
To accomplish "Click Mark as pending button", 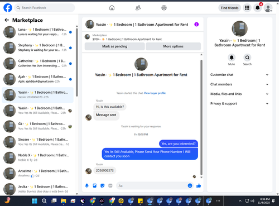I will click(114, 46).
